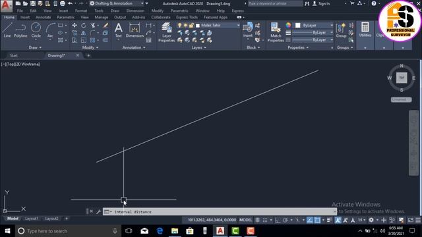Click the Table tool in Annotation panel
Screen dimensions: 422x237
[148, 40]
